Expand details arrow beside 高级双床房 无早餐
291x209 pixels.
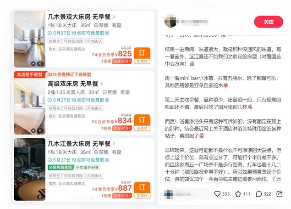102,84
